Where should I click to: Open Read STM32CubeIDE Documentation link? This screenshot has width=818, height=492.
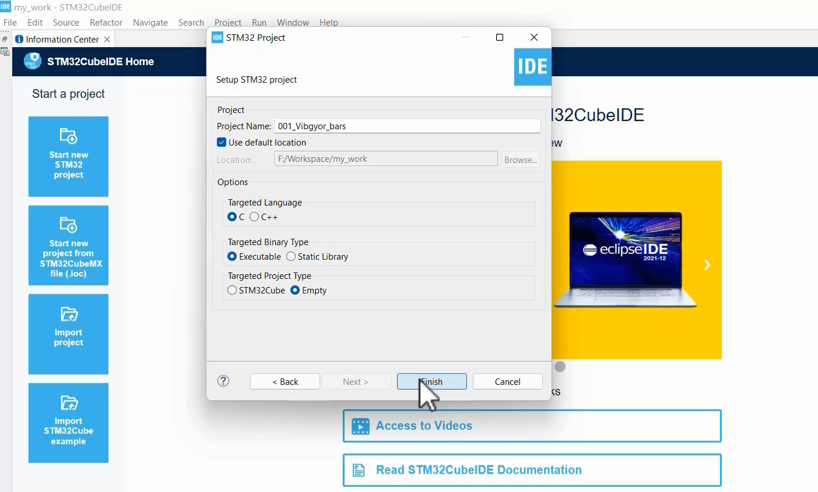pyautogui.click(x=532, y=470)
